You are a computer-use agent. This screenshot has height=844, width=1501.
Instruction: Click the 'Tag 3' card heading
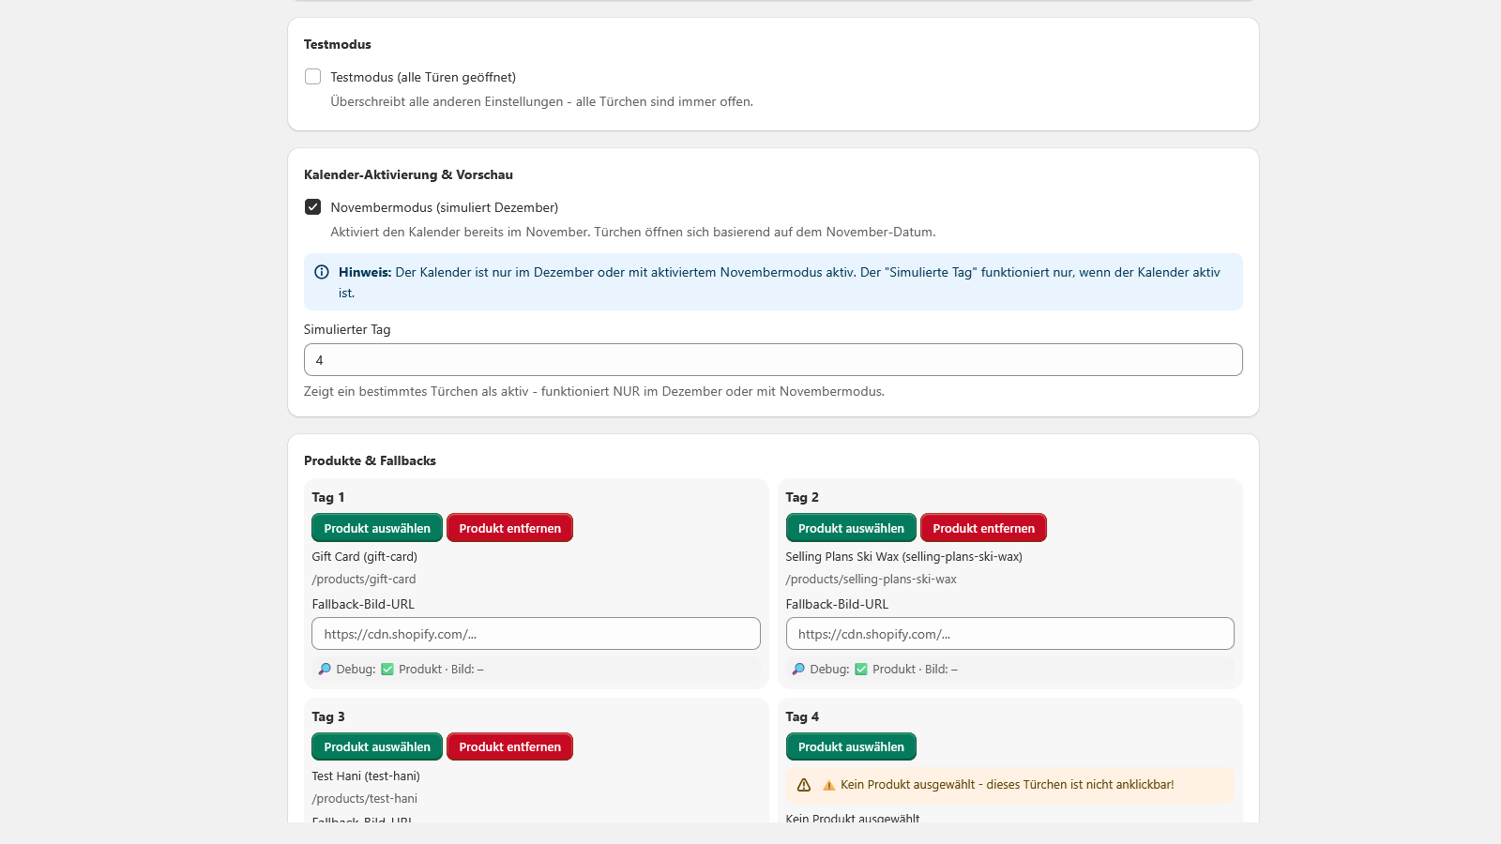coord(328,716)
